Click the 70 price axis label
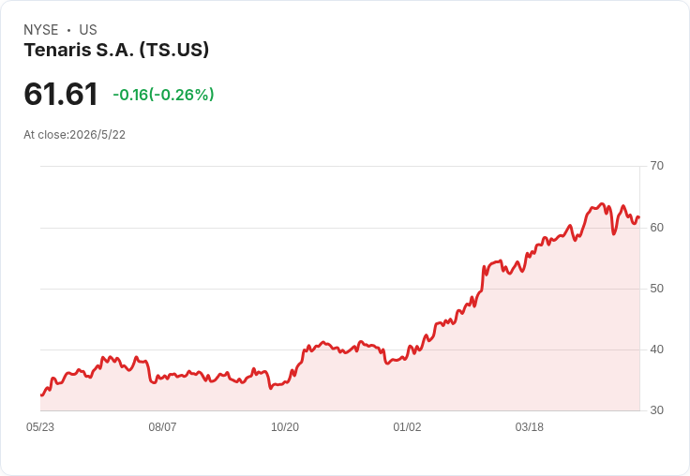Image resolution: width=690 pixels, height=476 pixels. click(x=656, y=166)
